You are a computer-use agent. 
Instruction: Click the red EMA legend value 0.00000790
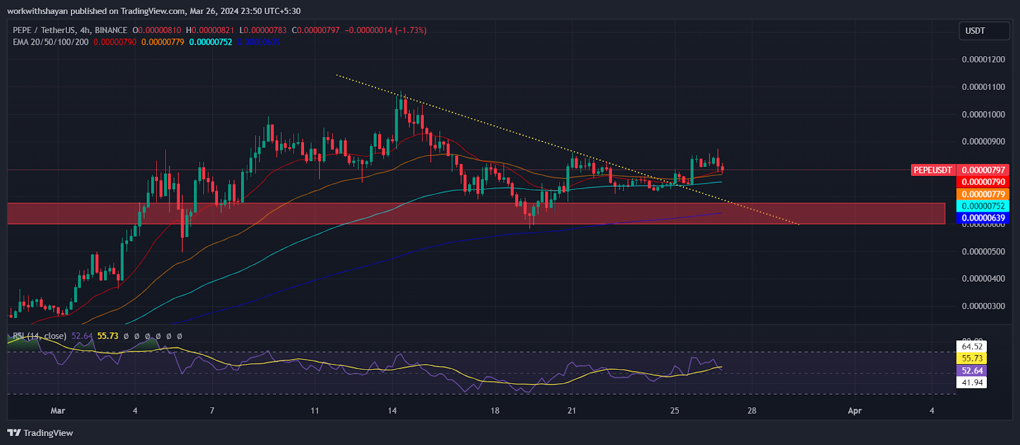click(115, 42)
